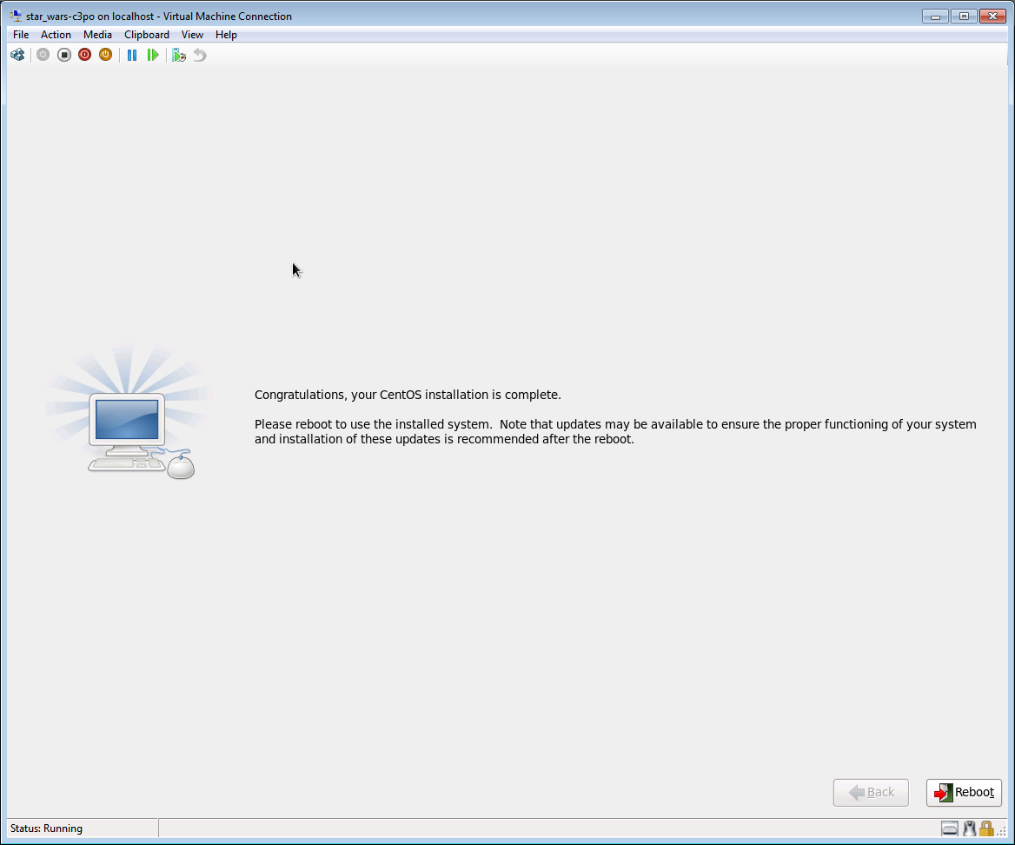The height and width of the screenshot is (845, 1015).
Task: Click the computer illustration image
Action: (x=129, y=412)
